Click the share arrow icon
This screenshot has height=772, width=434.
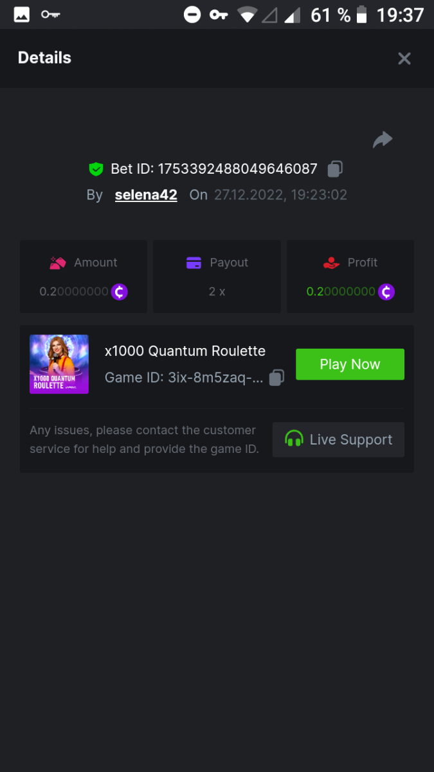[x=383, y=140]
